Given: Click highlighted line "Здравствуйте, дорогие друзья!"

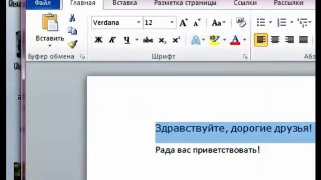Looking at the screenshot, I should click(x=234, y=128).
